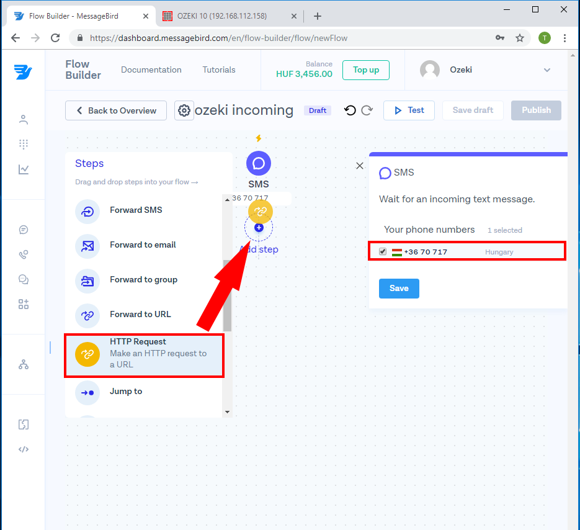Uncheck the +36 70 717 phone number checkbox

(383, 252)
